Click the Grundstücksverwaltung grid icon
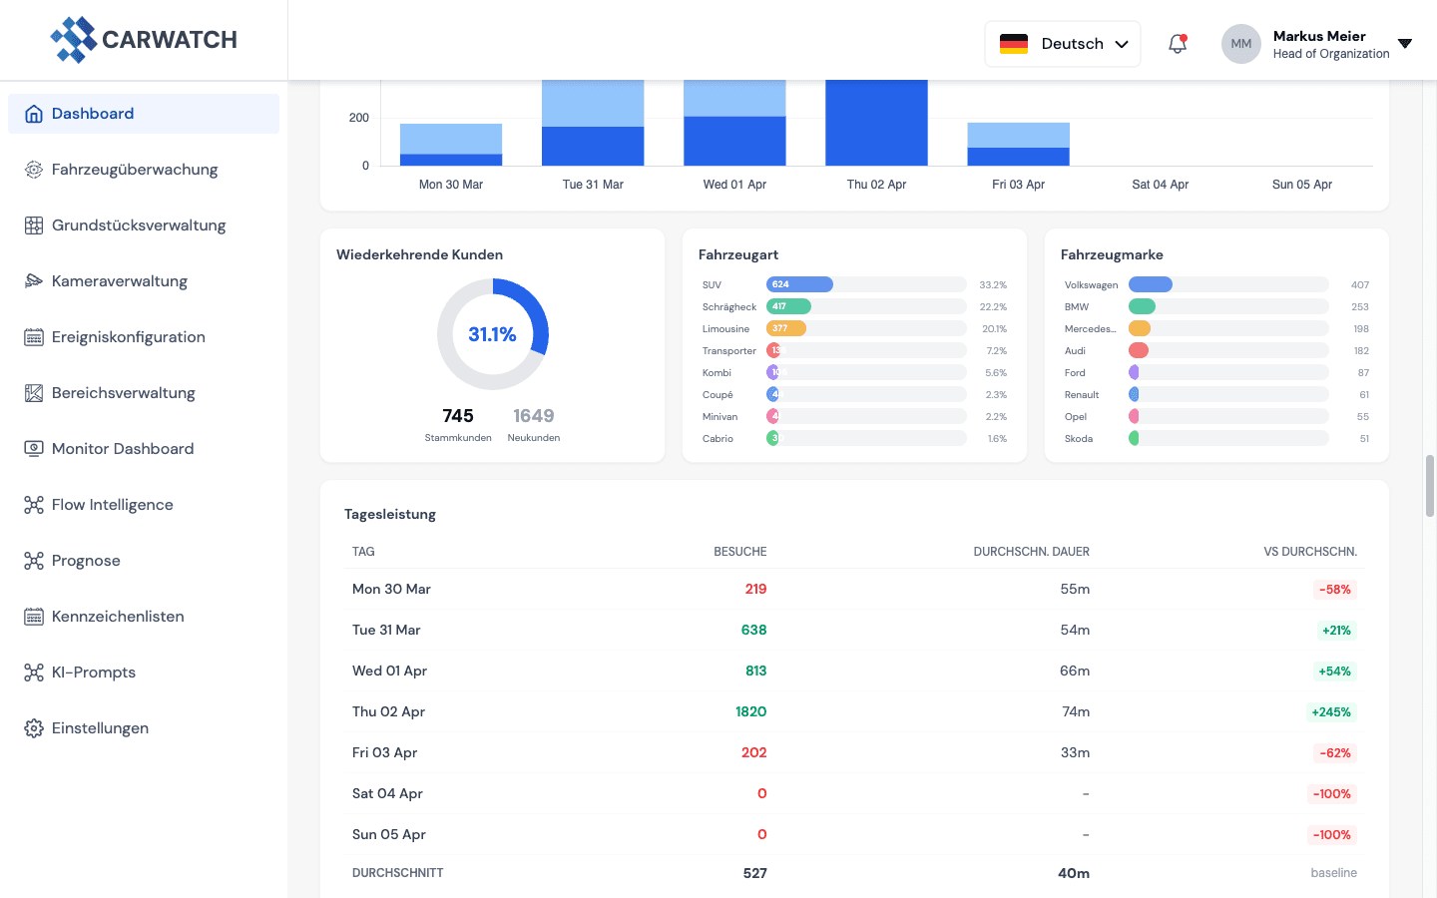This screenshot has height=898, width=1437. click(34, 224)
